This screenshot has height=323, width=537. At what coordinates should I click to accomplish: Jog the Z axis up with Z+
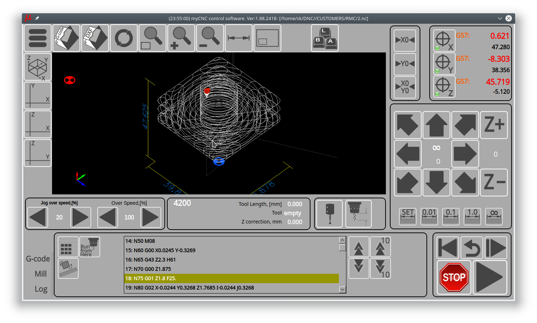pyautogui.click(x=494, y=125)
